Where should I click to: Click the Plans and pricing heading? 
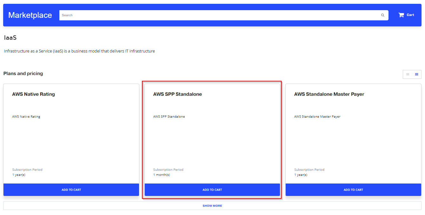tap(23, 73)
